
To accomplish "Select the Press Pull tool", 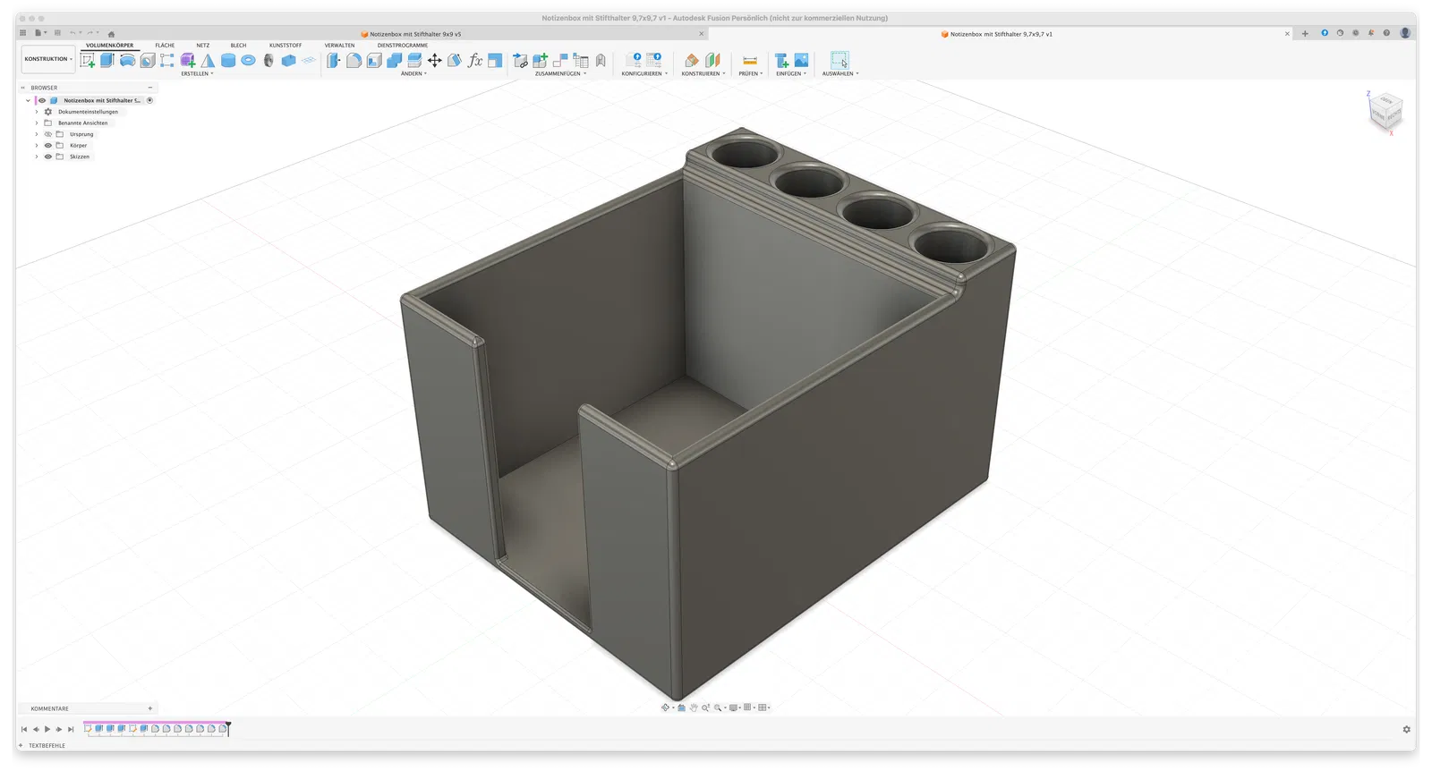I will [334, 60].
